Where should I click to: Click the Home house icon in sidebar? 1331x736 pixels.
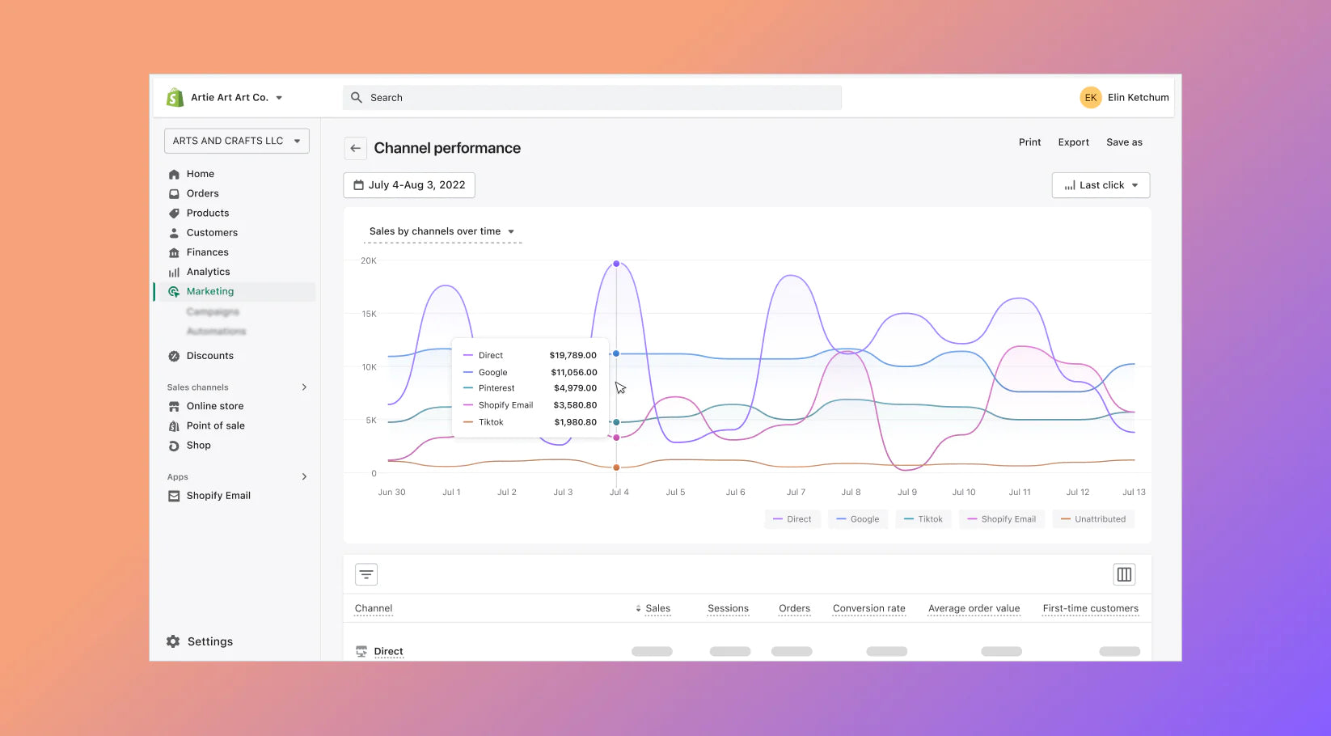coord(174,174)
